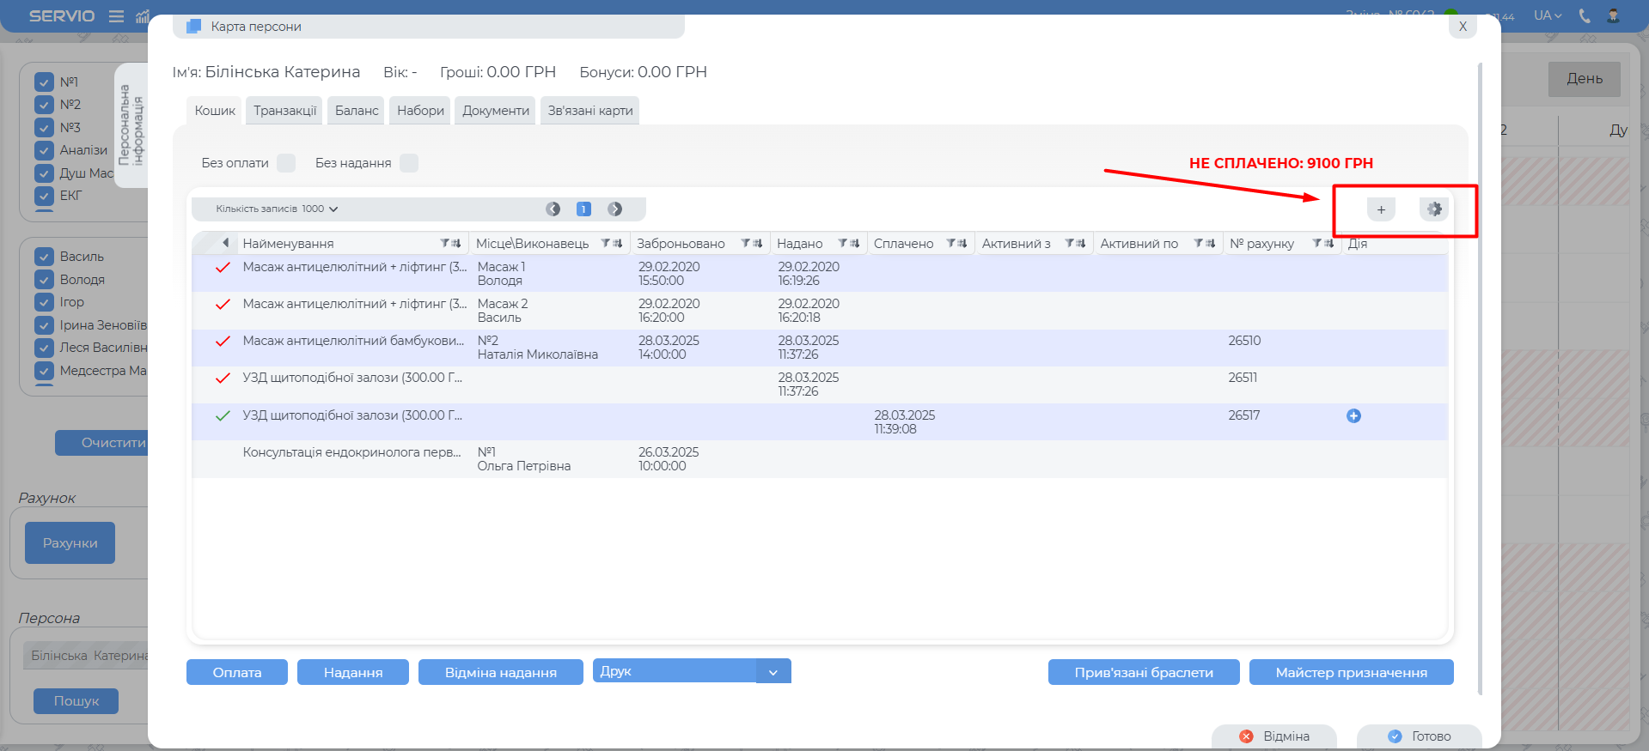Image resolution: width=1649 pixels, height=751 pixels.
Task: Click the user profile icon in the top bar
Action: 1613,15
